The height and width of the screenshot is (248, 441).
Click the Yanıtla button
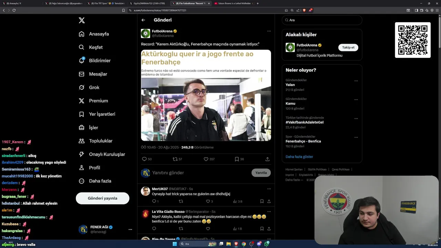[261, 173]
